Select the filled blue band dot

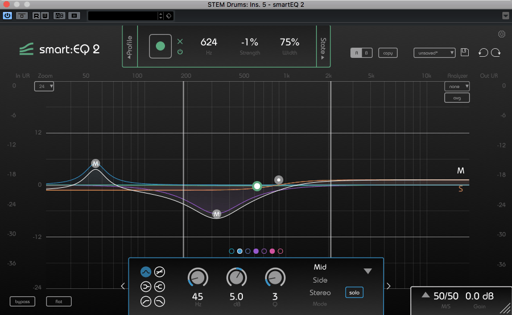[x=240, y=251]
